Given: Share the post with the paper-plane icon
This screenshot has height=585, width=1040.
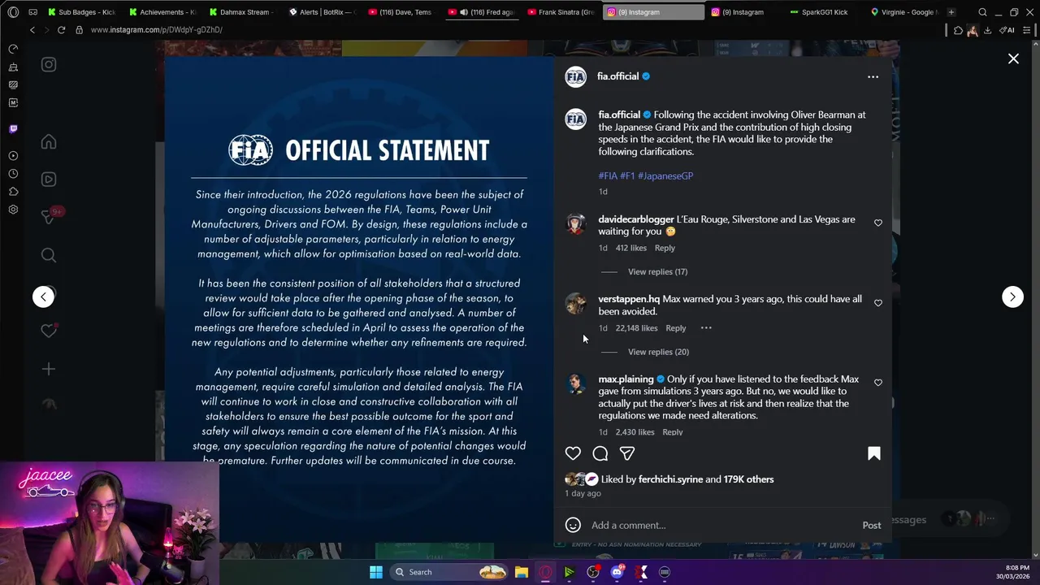Looking at the screenshot, I should [x=627, y=453].
